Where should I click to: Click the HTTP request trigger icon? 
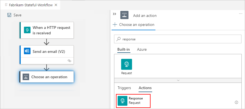(x=27, y=30)
